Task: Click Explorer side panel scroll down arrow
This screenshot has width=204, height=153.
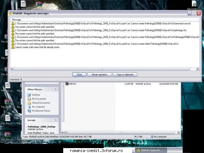Action: pos(63,132)
